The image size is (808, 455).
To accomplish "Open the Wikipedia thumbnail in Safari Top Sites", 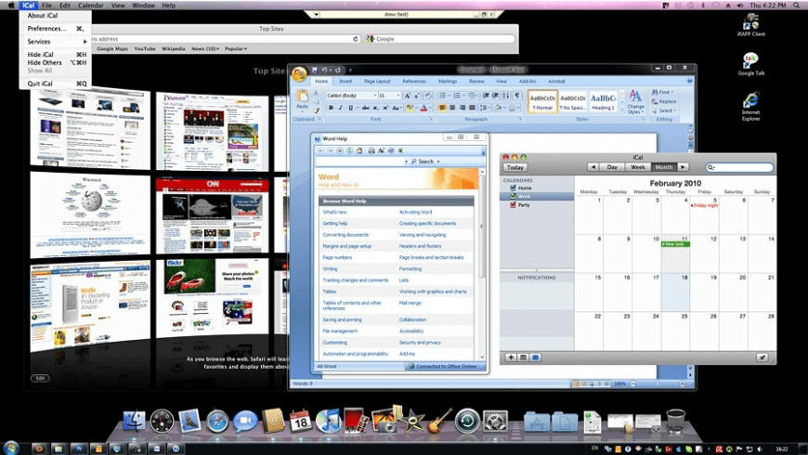I will (x=90, y=214).
